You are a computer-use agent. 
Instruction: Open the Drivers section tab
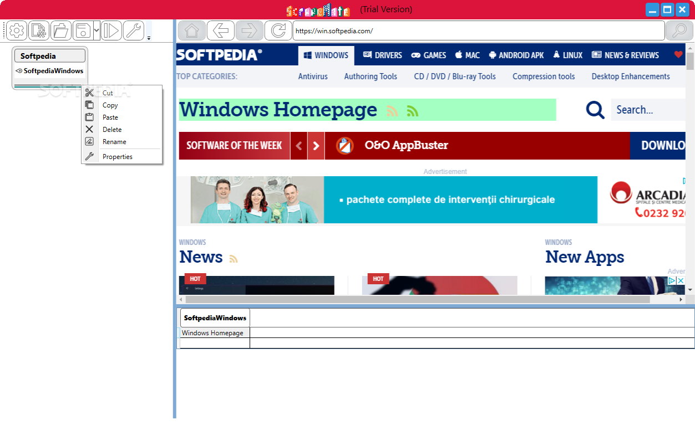383,55
